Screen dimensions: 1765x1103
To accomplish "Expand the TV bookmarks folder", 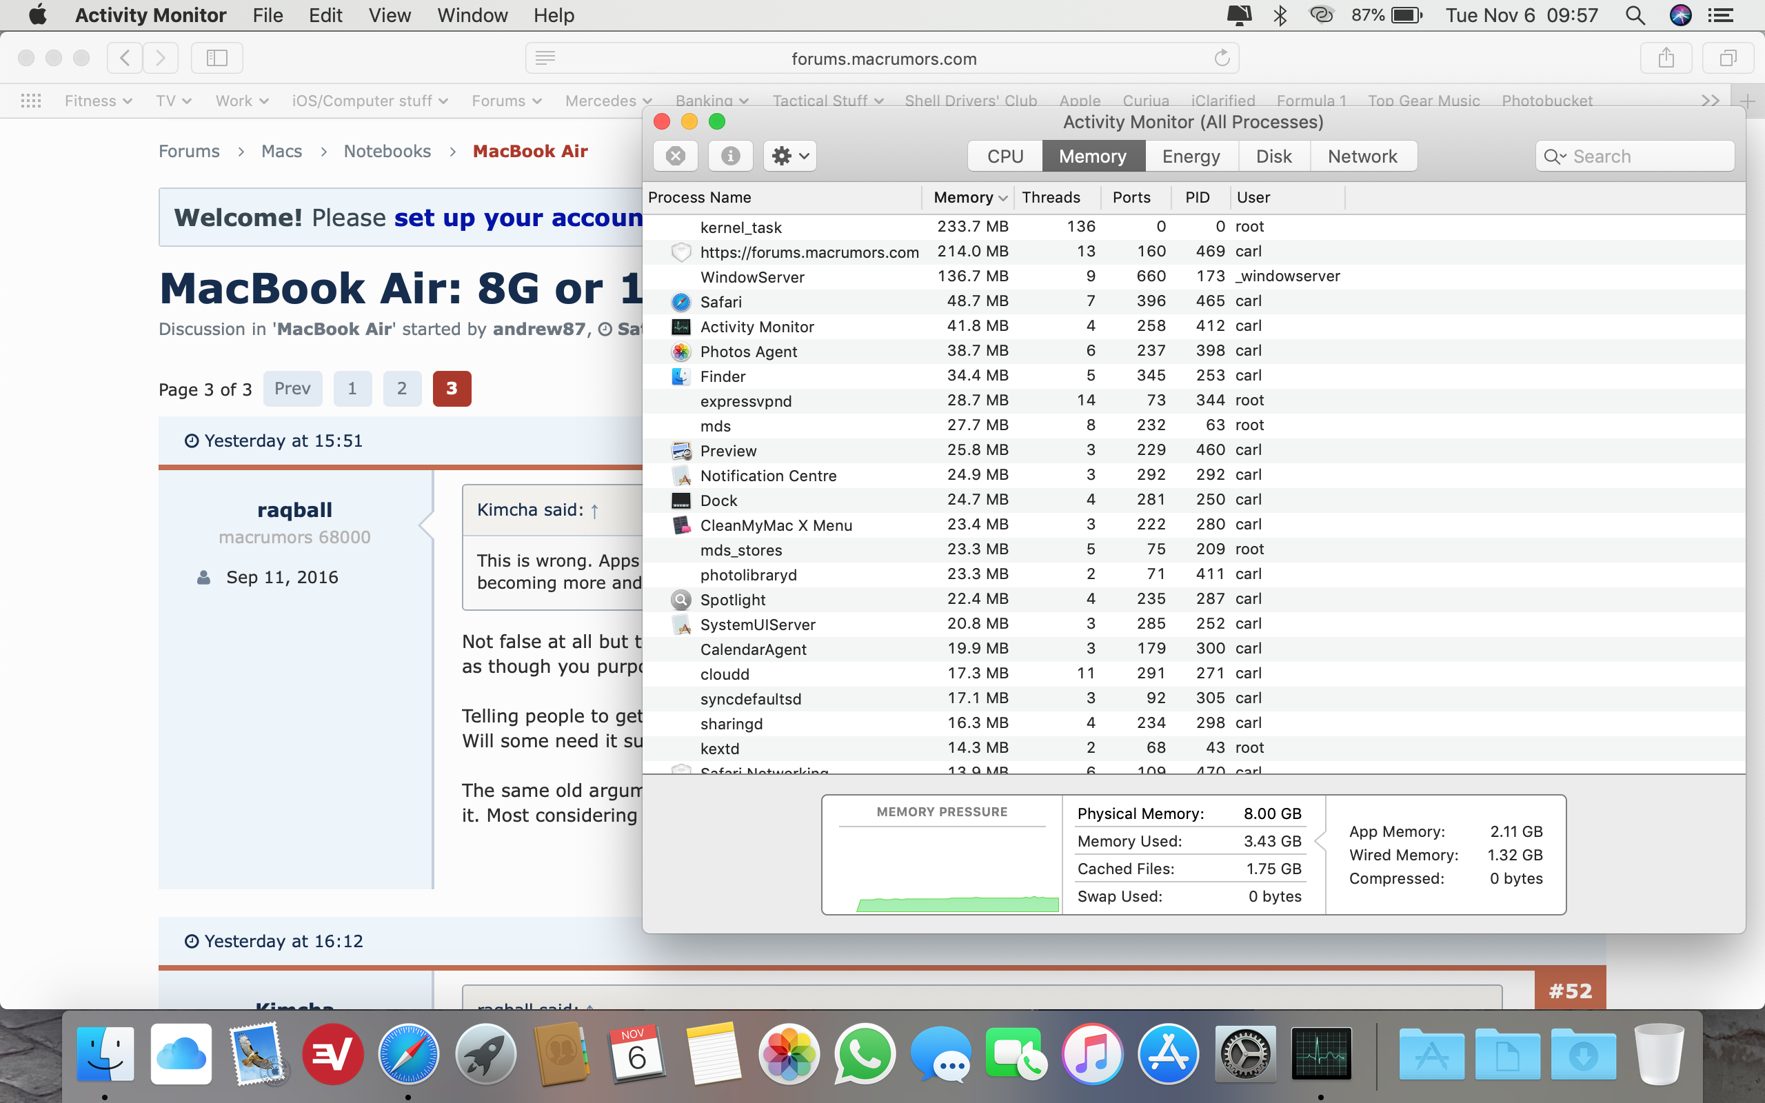I will tap(174, 101).
